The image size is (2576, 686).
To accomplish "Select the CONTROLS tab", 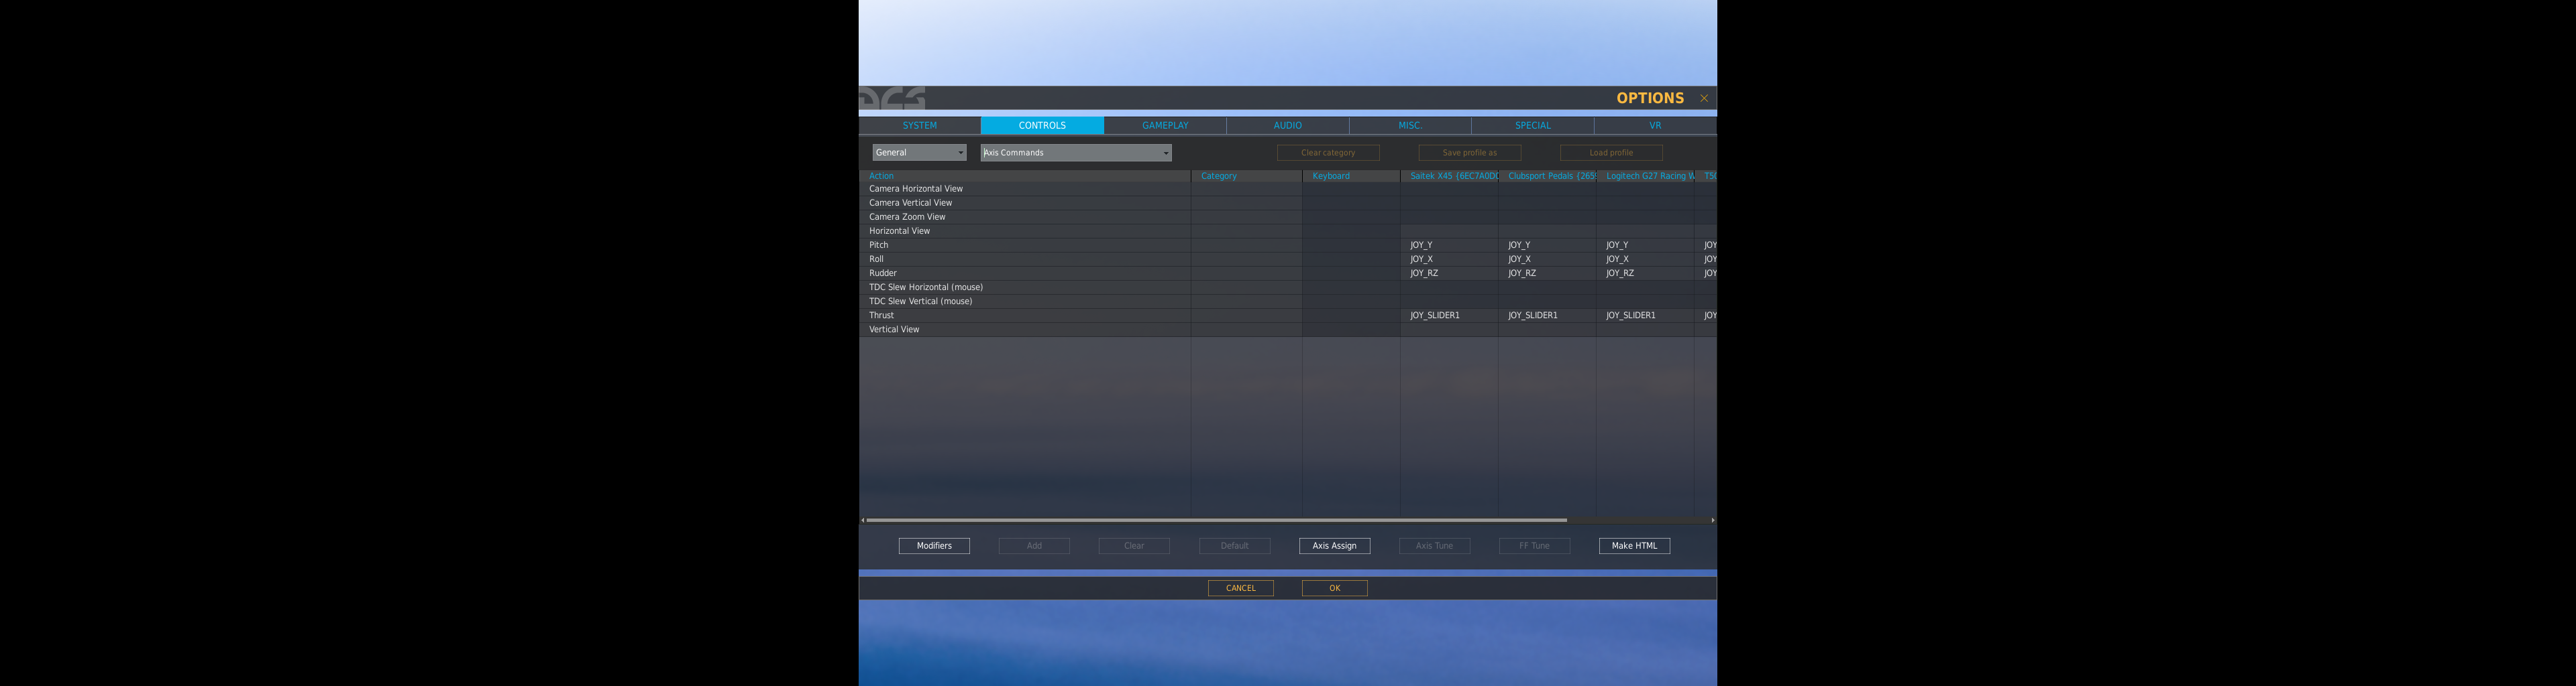I will [x=1042, y=126].
